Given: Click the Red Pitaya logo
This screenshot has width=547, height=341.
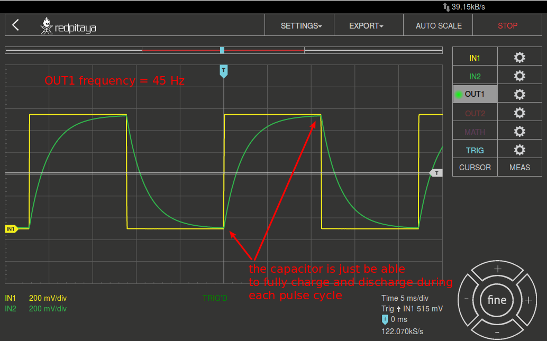Looking at the screenshot, I should click(68, 26).
